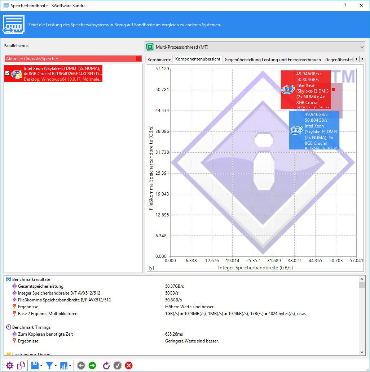
Task: Click the copy documents icon in the toolbar
Action: coord(21,366)
